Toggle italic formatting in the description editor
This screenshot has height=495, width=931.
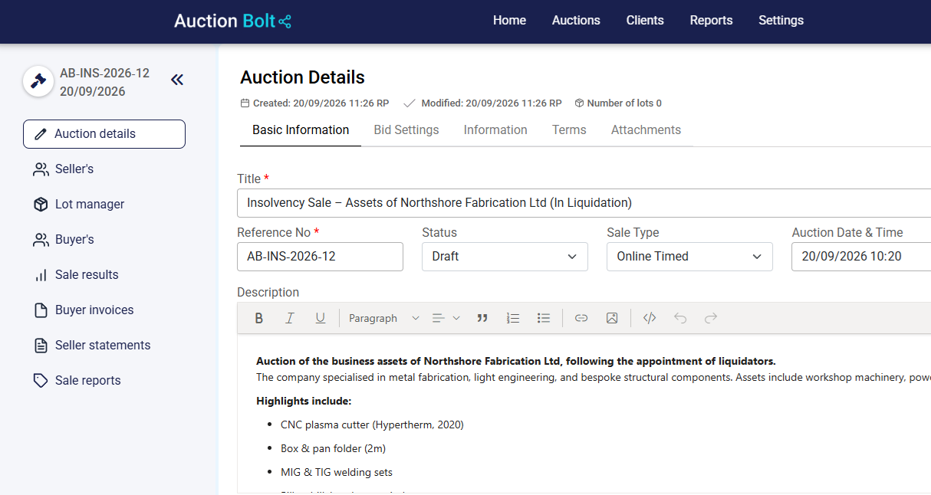[x=290, y=318]
